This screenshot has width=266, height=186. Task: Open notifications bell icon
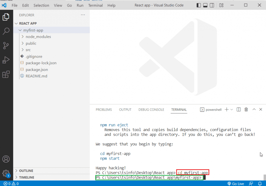[260, 184]
